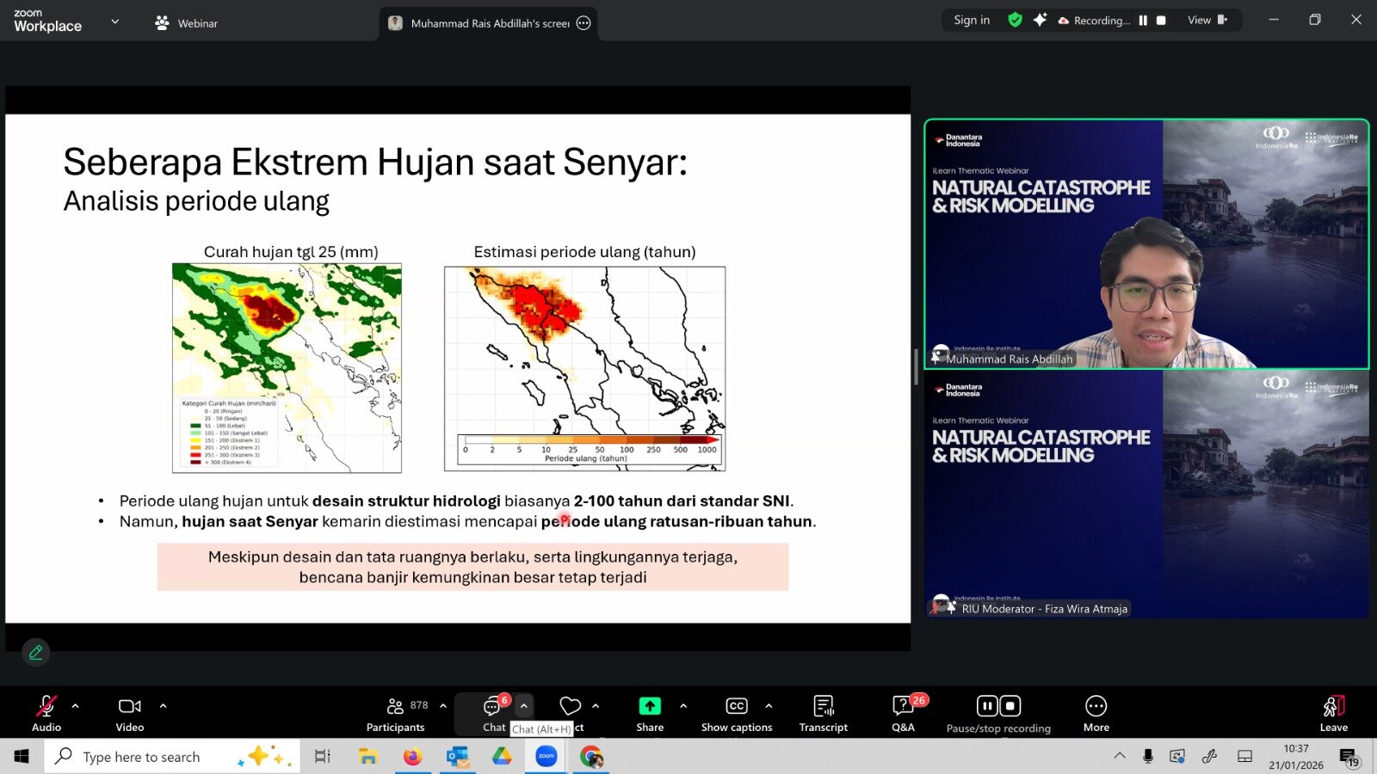Open the AI Companion sparkle icon

coord(1040,20)
